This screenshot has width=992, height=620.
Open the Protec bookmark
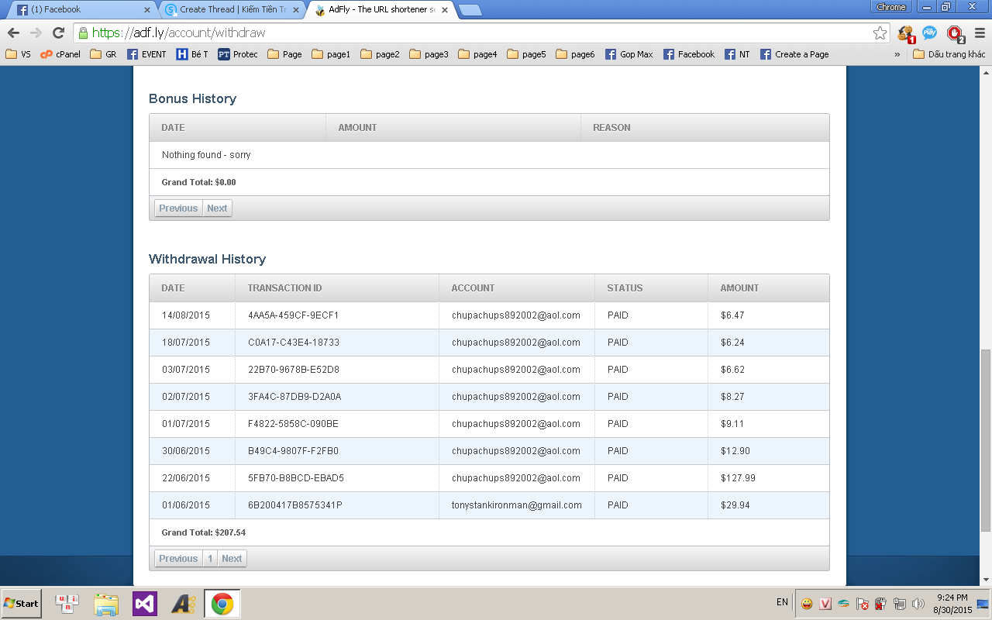tap(238, 54)
